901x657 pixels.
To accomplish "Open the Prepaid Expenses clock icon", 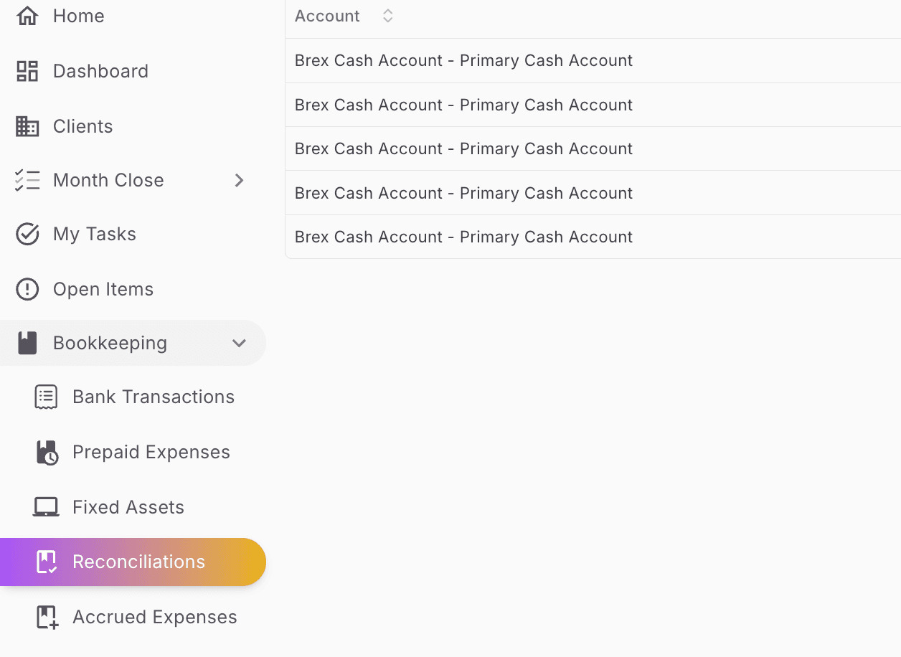I will tap(46, 451).
